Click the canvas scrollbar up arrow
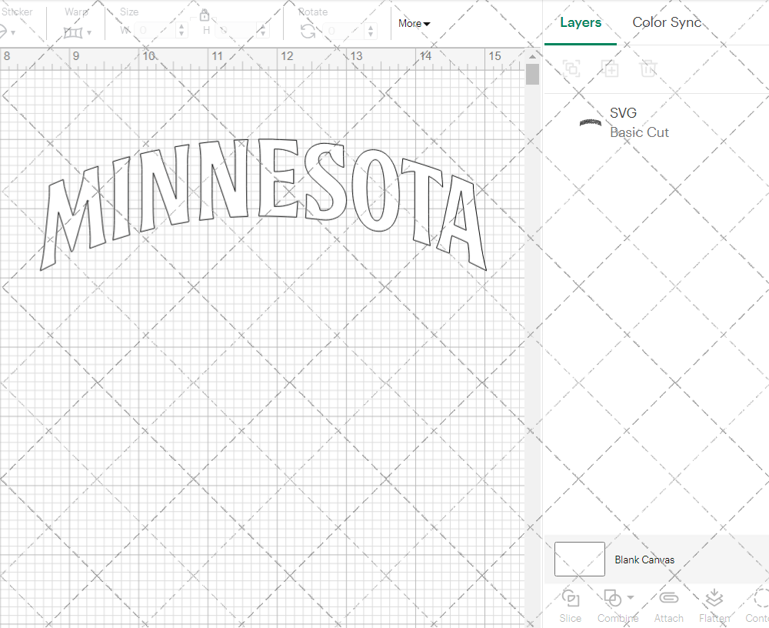This screenshot has width=769, height=628. tap(532, 56)
